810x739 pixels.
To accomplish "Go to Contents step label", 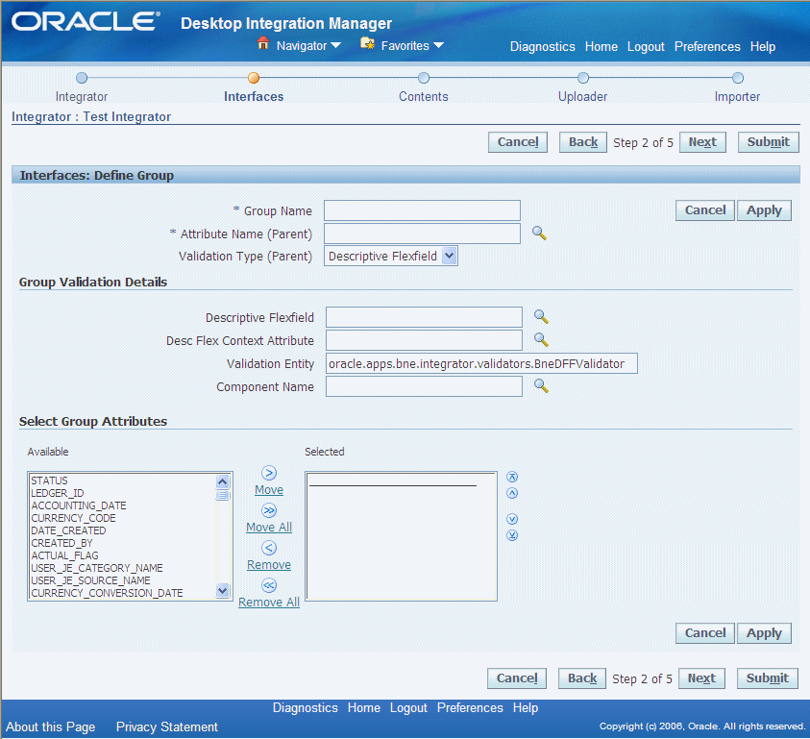I will coord(424,97).
